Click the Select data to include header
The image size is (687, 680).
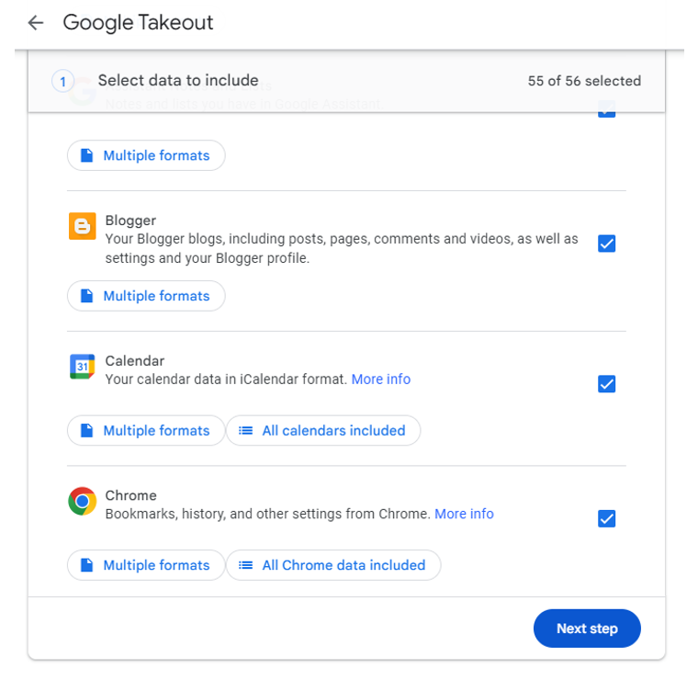point(178,81)
